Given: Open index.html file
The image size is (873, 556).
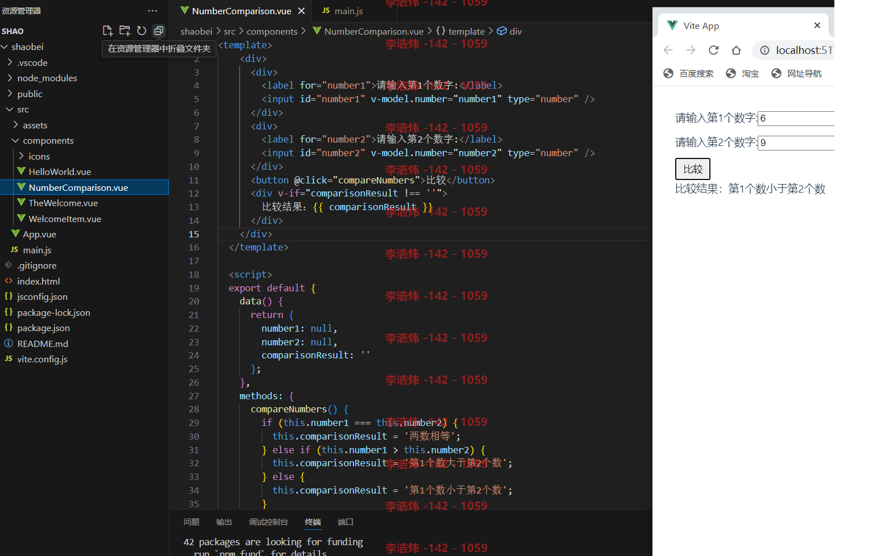Looking at the screenshot, I should 38,281.
